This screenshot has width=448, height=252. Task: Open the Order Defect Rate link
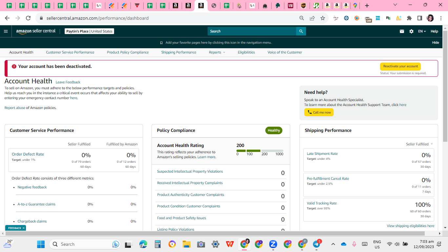tap(28, 154)
